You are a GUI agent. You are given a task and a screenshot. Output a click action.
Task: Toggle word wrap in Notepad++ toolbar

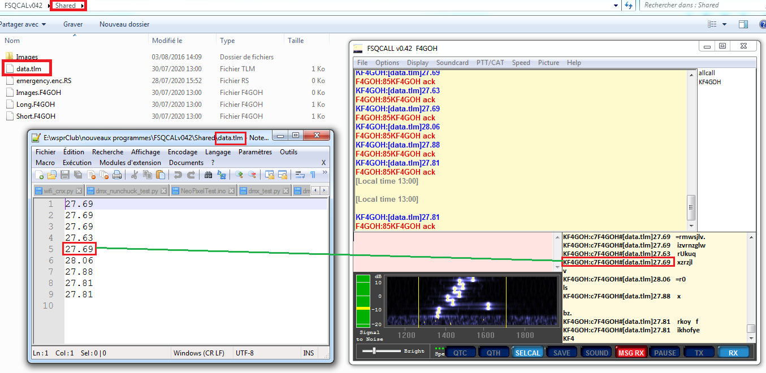[300, 175]
